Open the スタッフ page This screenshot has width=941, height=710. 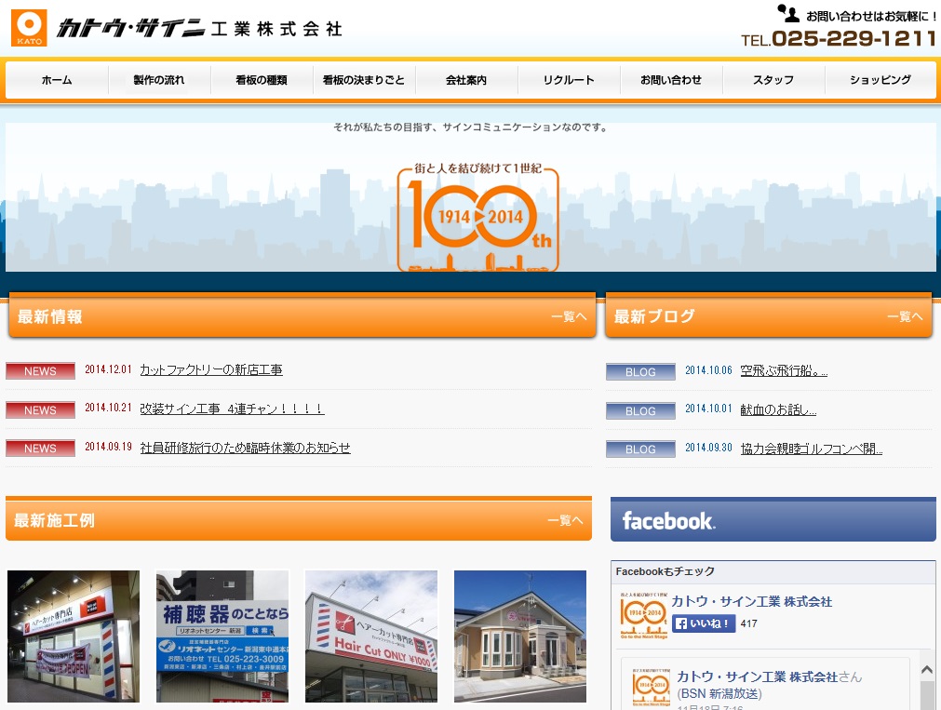(773, 80)
